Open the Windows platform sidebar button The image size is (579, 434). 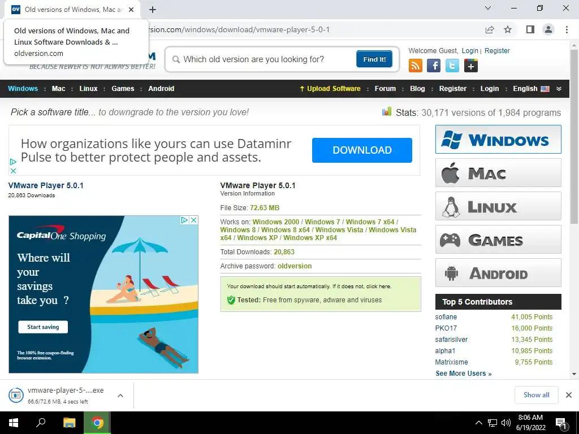tap(498, 139)
